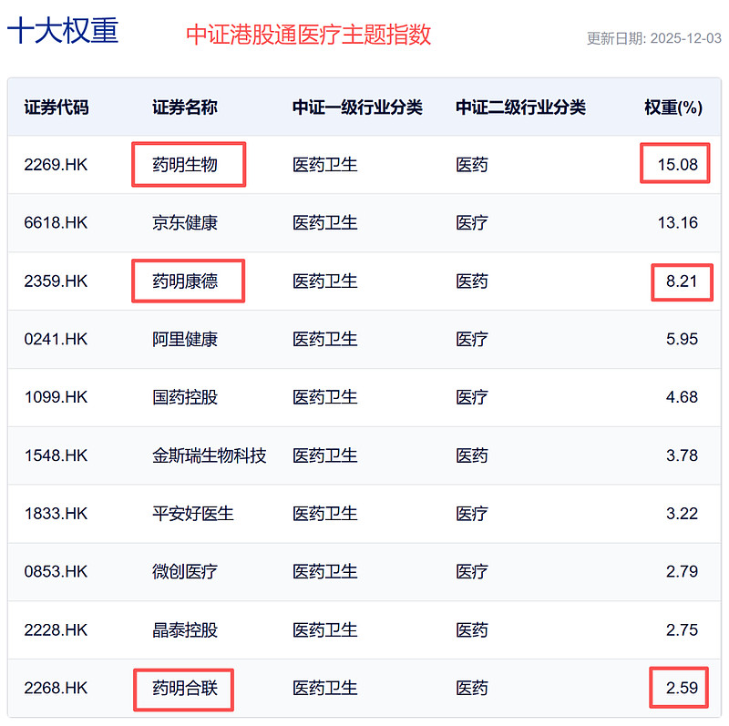Select security name 晶泰控股
Viewport: 729px width, 726px height.
(185, 629)
